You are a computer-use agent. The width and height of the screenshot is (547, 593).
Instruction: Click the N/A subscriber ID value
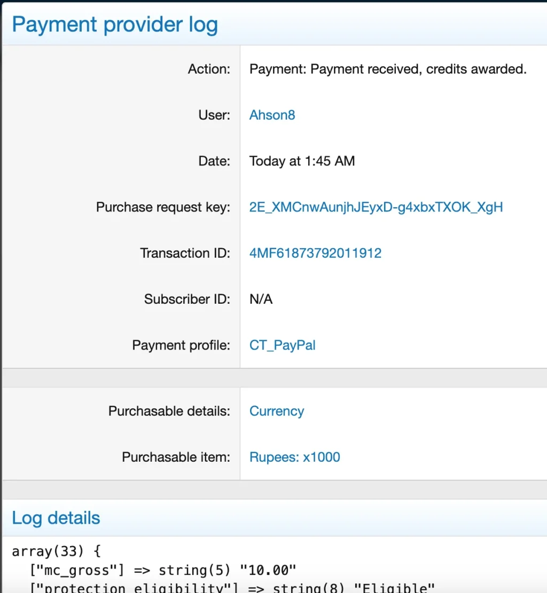tap(261, 299)
